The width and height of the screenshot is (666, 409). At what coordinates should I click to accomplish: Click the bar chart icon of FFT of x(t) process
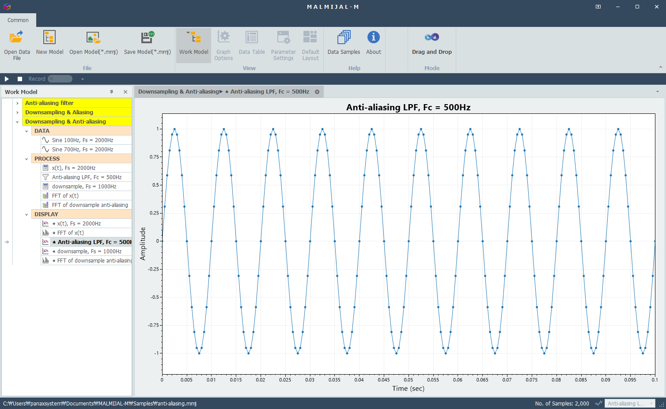click(x=45, y=196)
